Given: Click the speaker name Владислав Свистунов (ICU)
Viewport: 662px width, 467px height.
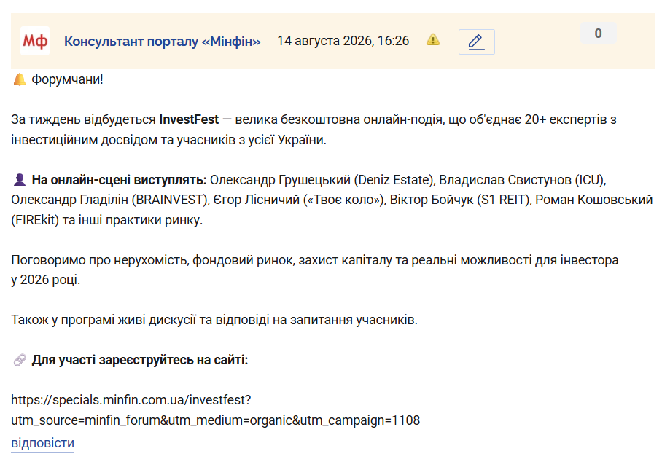Looking at the screenshot, I should [522, 180].
